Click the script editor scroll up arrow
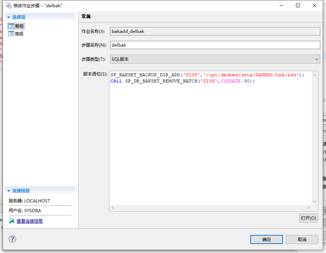 click(315, 75)
